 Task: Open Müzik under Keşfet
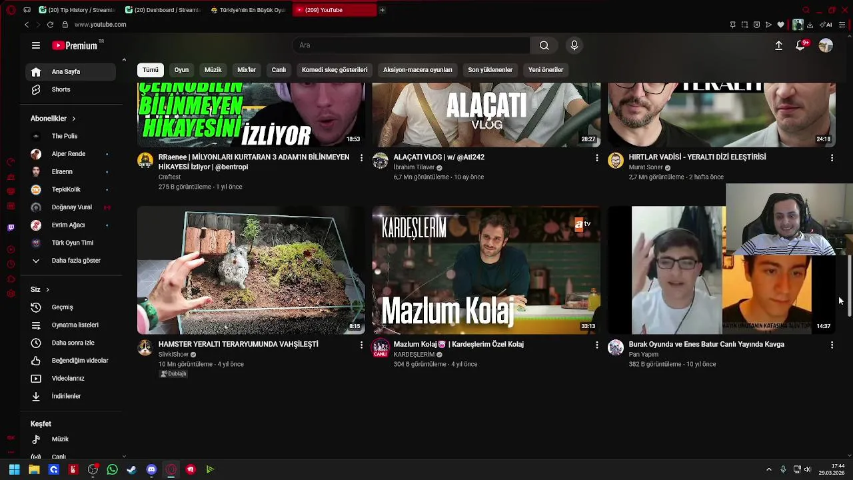click(72, 439)
